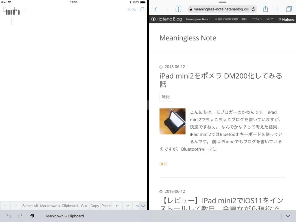The height and width of the screenshot is (222, 296).
Task: Tap Paste in the key row
Action: click(x=106, y=206)
